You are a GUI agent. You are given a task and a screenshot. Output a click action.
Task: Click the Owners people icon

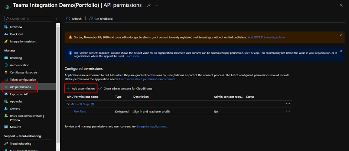tap(6, 109)
